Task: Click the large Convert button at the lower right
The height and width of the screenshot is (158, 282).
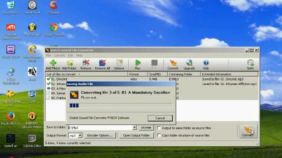Action: [x=248, y=131]
